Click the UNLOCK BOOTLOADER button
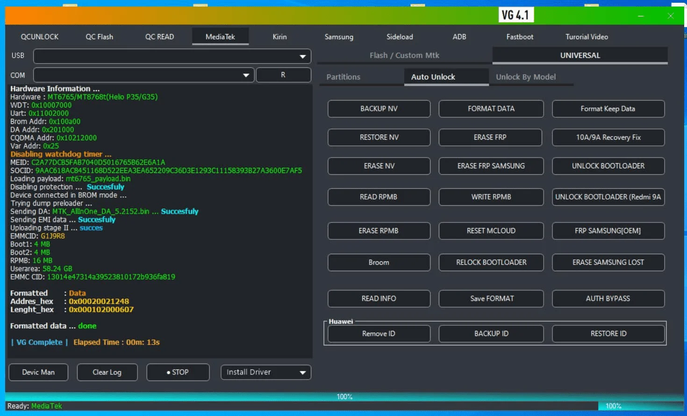Screen dimensions: 687x416 tap(608, 166)
